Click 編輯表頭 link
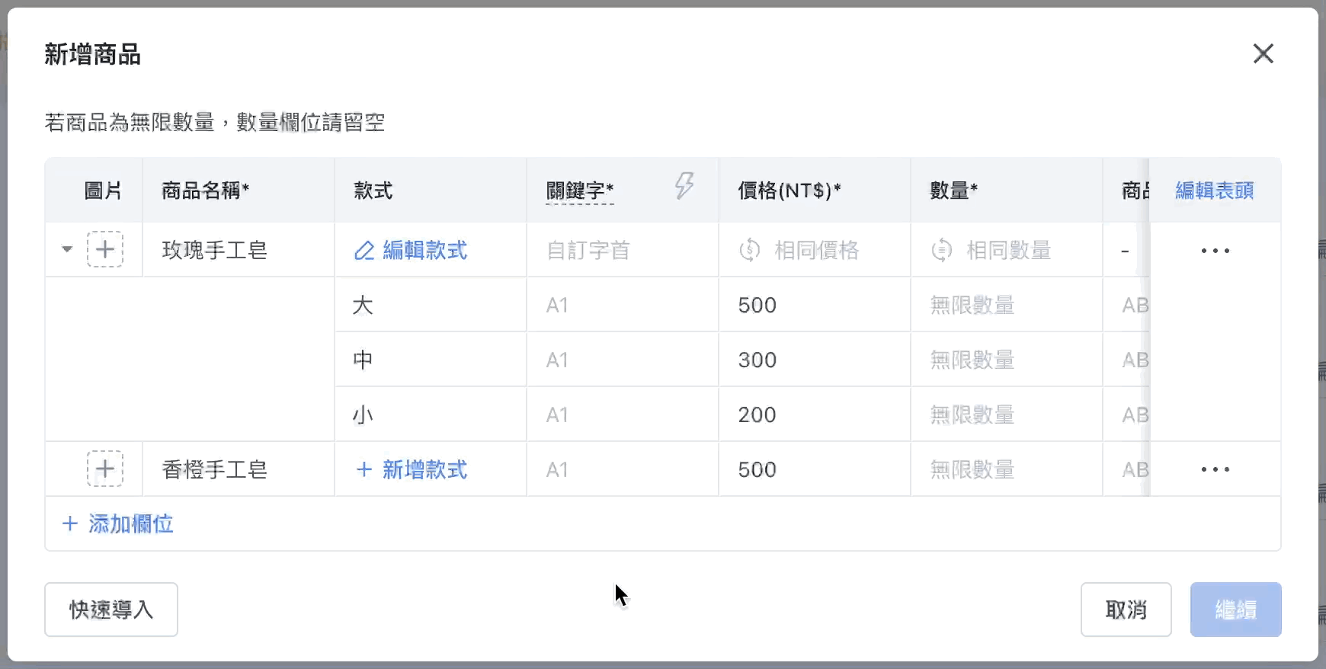Image resolution: width=1326 pixels, height=669 pixels. pyautogui.click(x=1215, y=190)
